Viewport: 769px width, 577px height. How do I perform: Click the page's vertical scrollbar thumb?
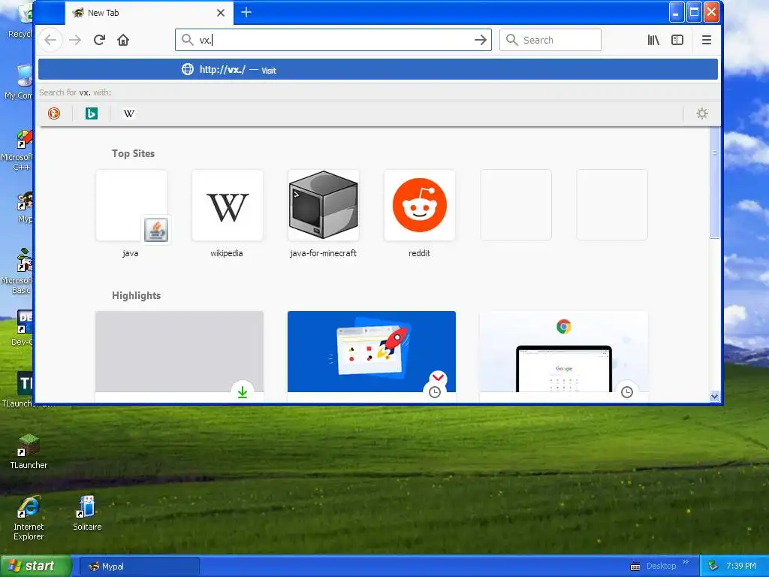pos(714,183)
